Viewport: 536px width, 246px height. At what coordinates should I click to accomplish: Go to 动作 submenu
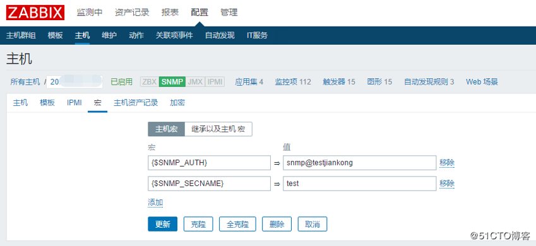[136, 35]
